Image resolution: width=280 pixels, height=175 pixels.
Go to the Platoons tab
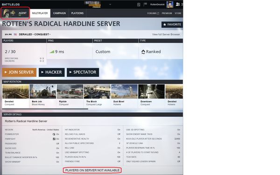(x=77, y=13)
